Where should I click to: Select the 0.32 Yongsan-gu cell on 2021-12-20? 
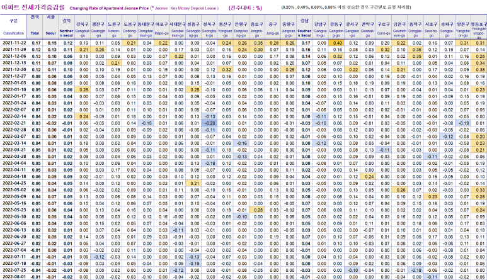click(225, 70)
